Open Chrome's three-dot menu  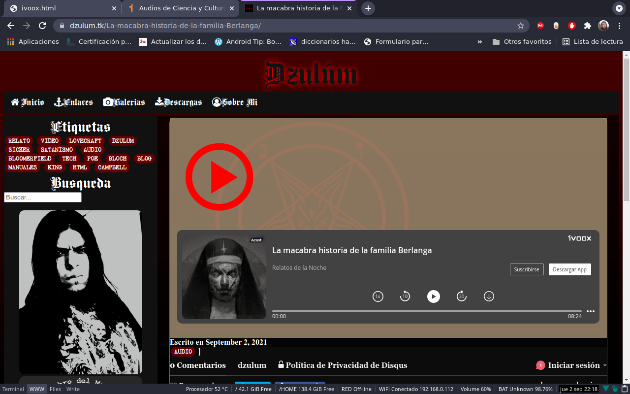pos(619,25)
